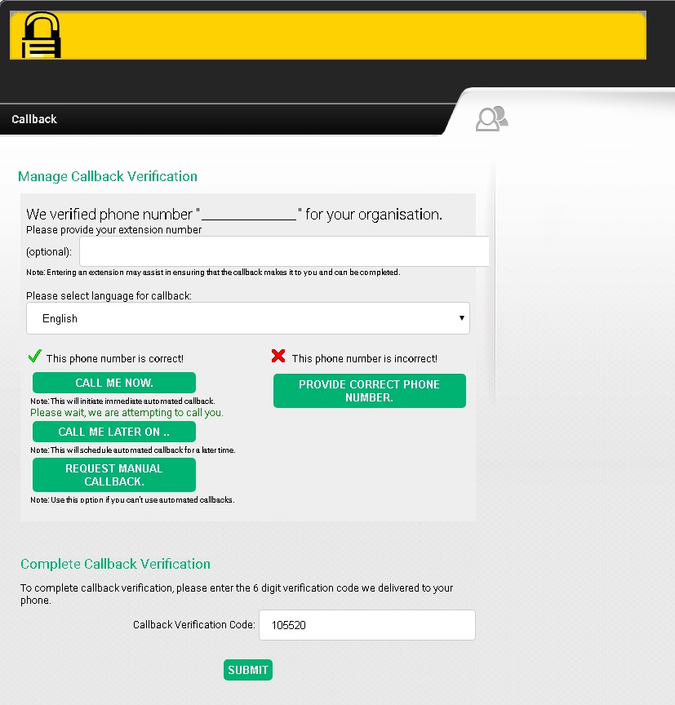
Task: Click the red X incorrect icon
Action: click(x=278, y=356)
